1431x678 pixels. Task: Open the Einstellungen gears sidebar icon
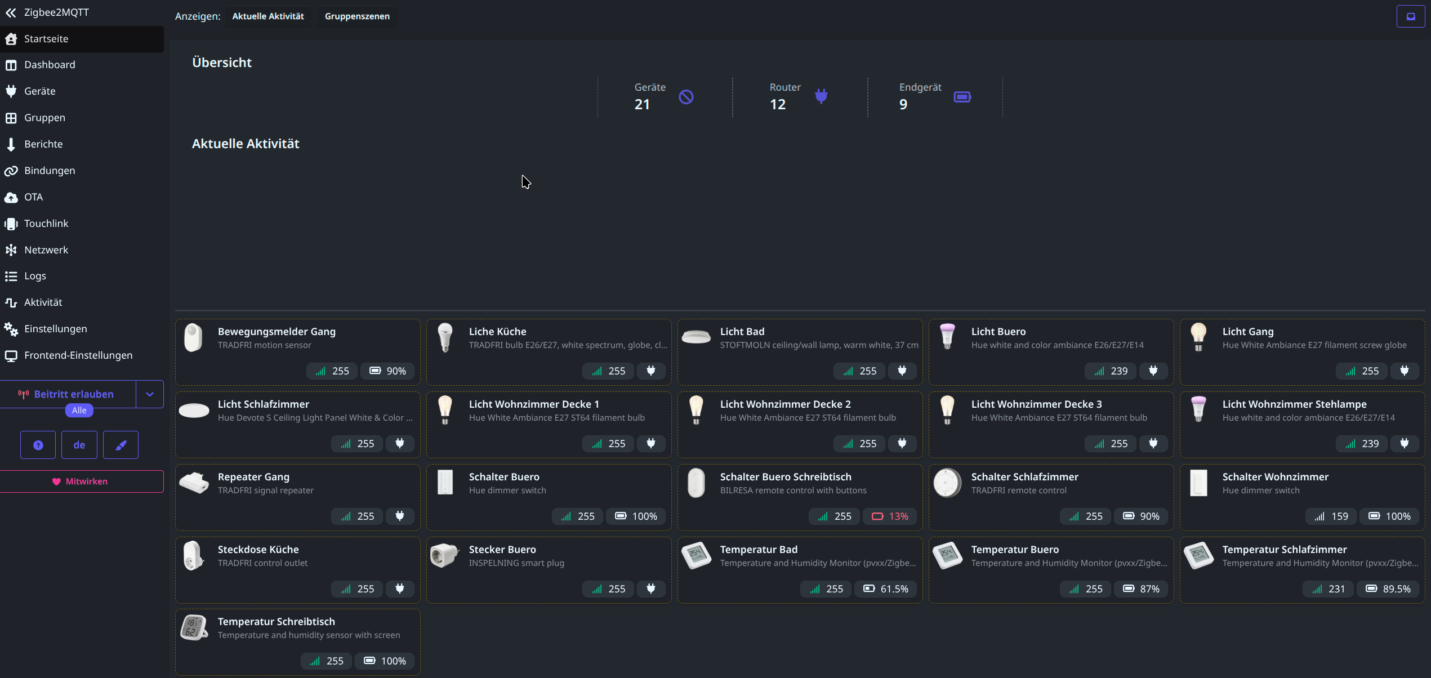(x=11, y=329)
